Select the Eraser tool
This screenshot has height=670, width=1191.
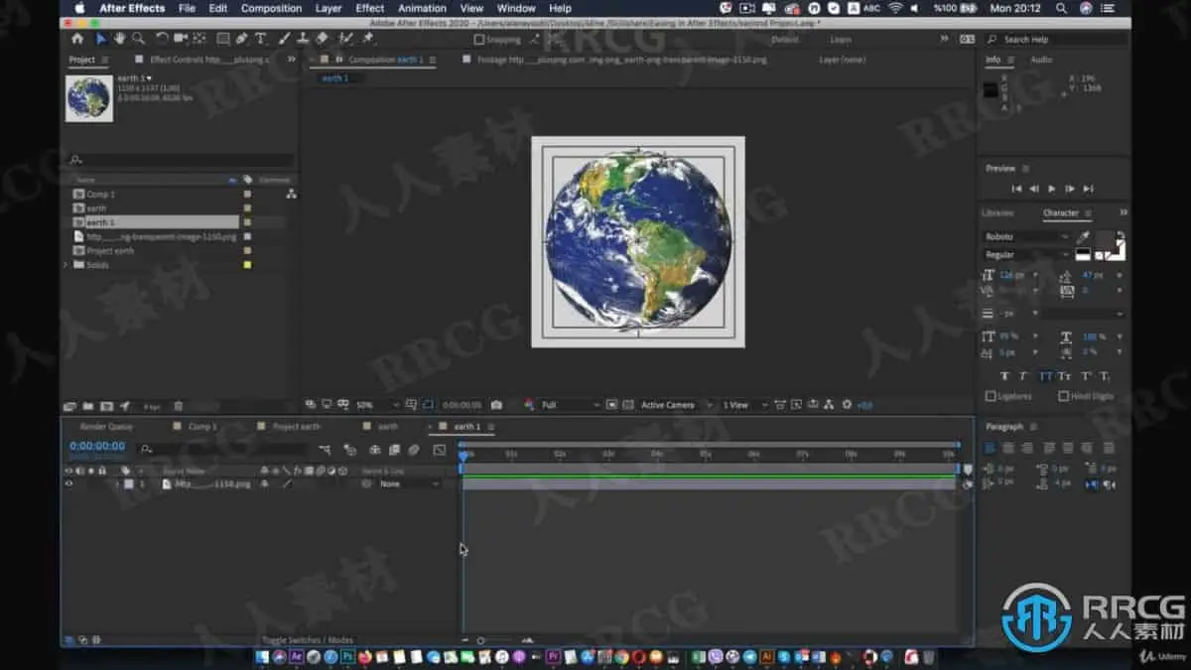click(x=322, y=39)
